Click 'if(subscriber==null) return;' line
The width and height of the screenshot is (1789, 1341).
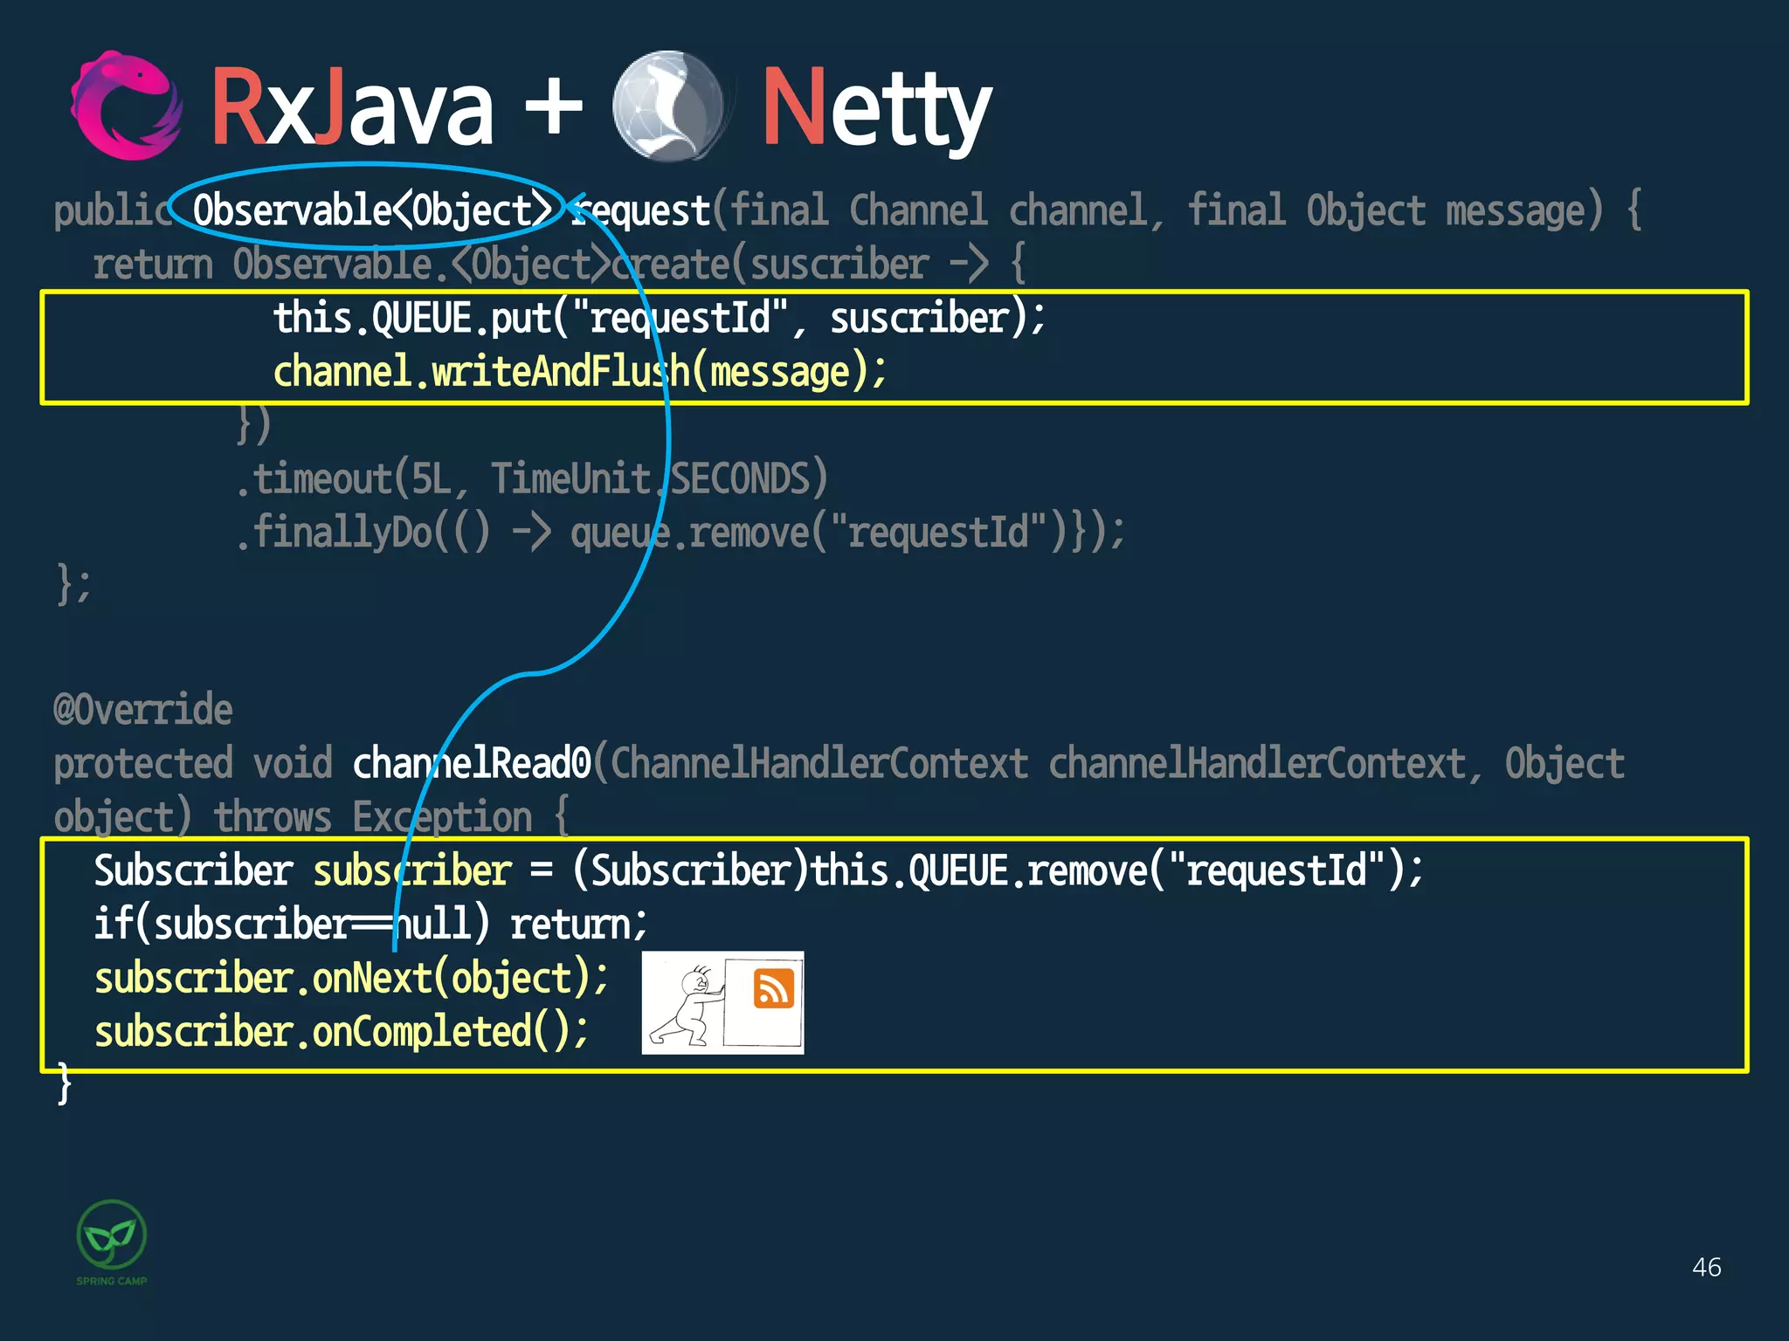371,925
